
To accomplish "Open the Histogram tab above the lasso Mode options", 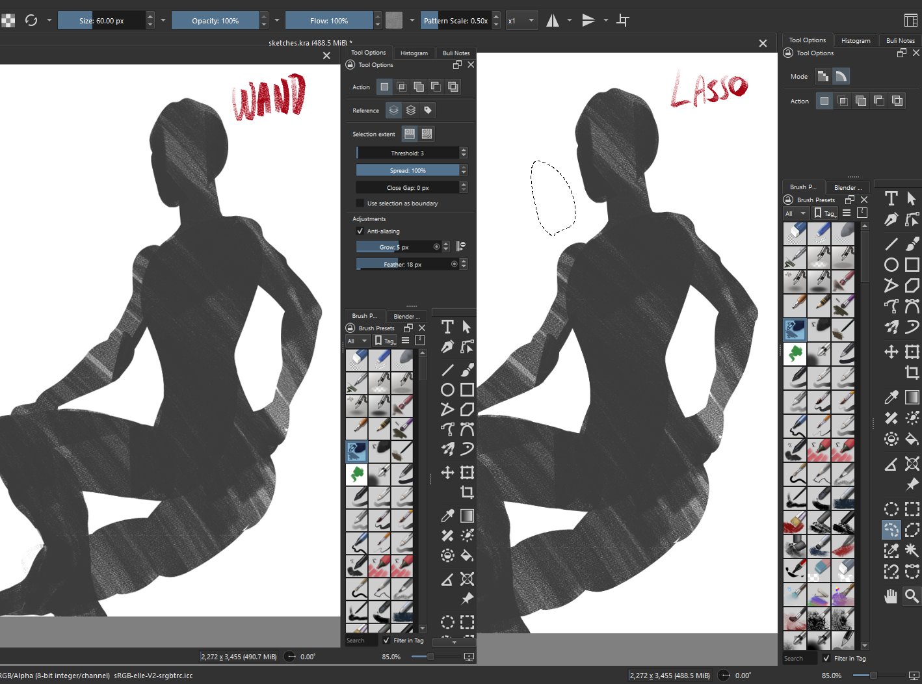I will [855, 40].
